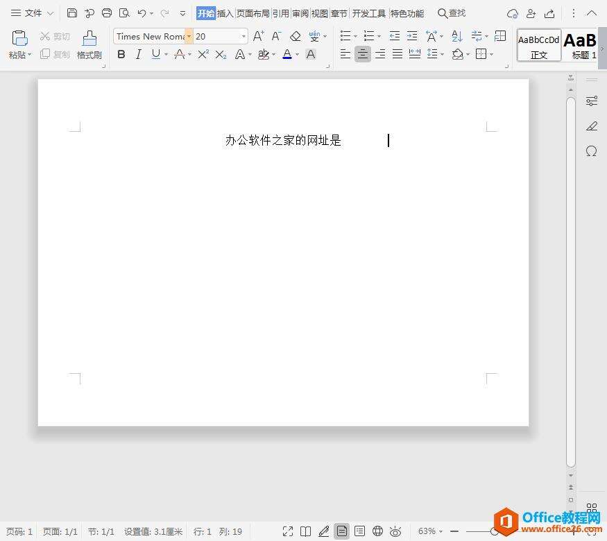Apply superscript formatting

point(203,54)
